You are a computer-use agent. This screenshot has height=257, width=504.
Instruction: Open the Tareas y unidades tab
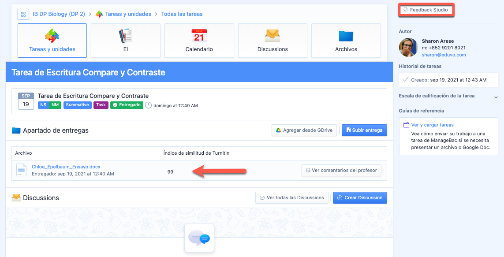click(52, 41)
